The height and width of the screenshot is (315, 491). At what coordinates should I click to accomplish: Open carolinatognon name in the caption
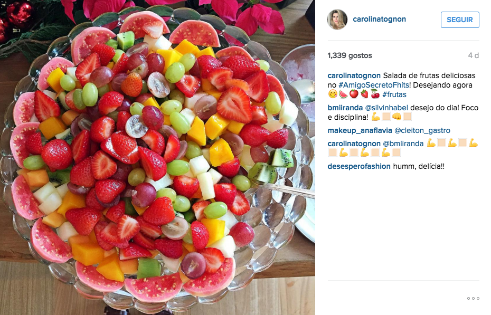pos(354,75)
